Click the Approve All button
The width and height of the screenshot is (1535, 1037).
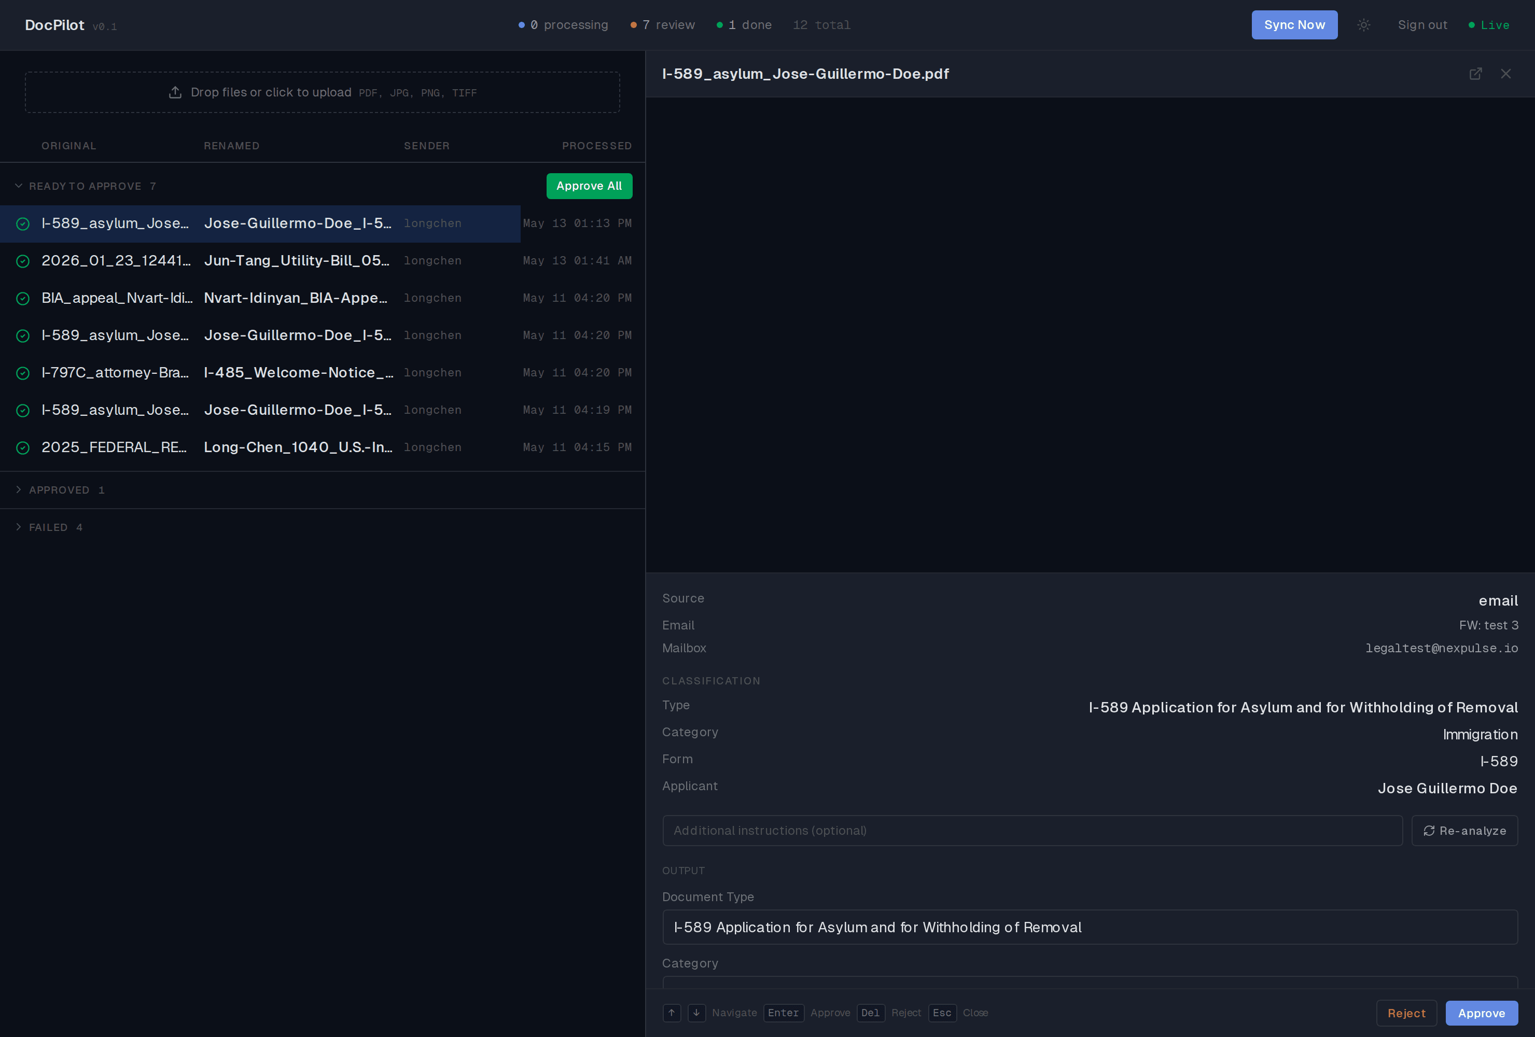(x=589, y=186)
